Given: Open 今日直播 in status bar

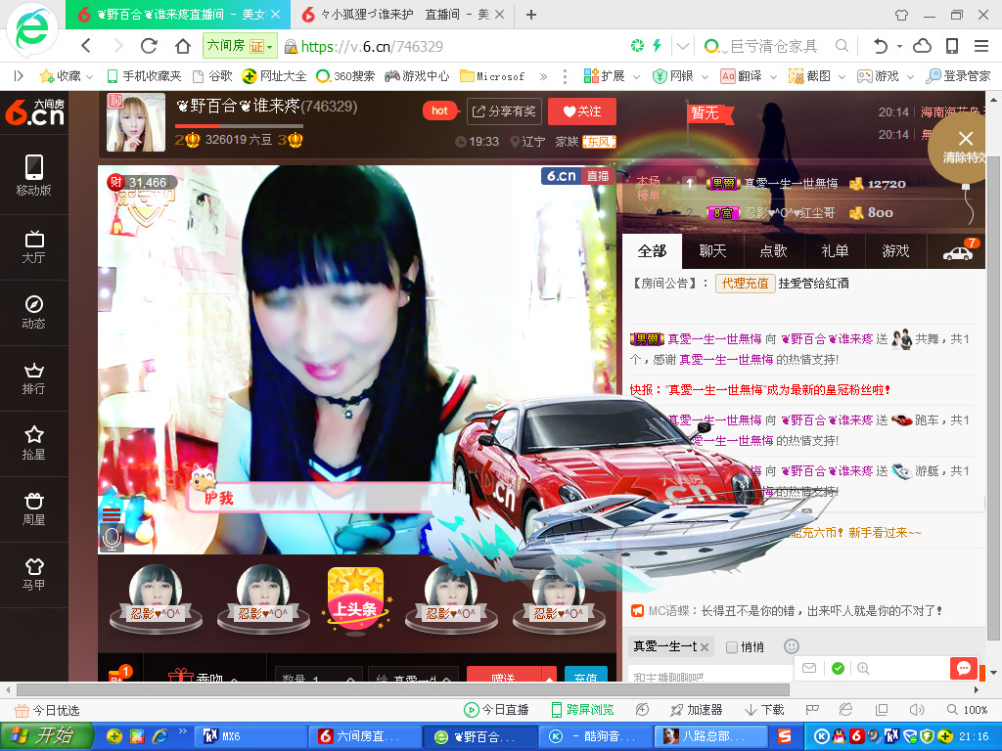Looking at the screenshot, I should point(496,710).
